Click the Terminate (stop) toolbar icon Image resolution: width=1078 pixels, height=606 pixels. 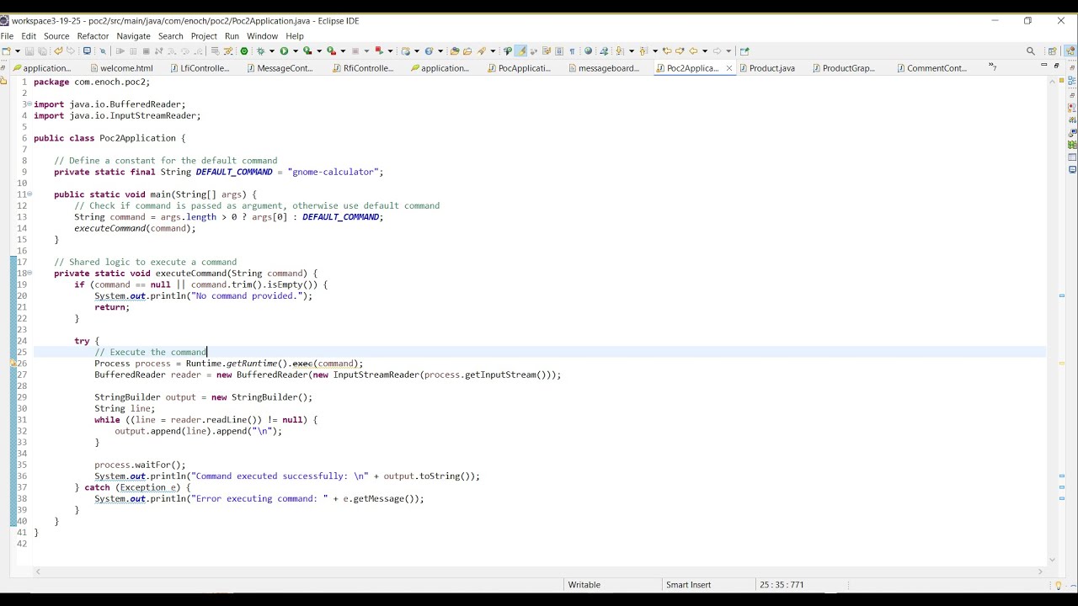pos(146,50)
